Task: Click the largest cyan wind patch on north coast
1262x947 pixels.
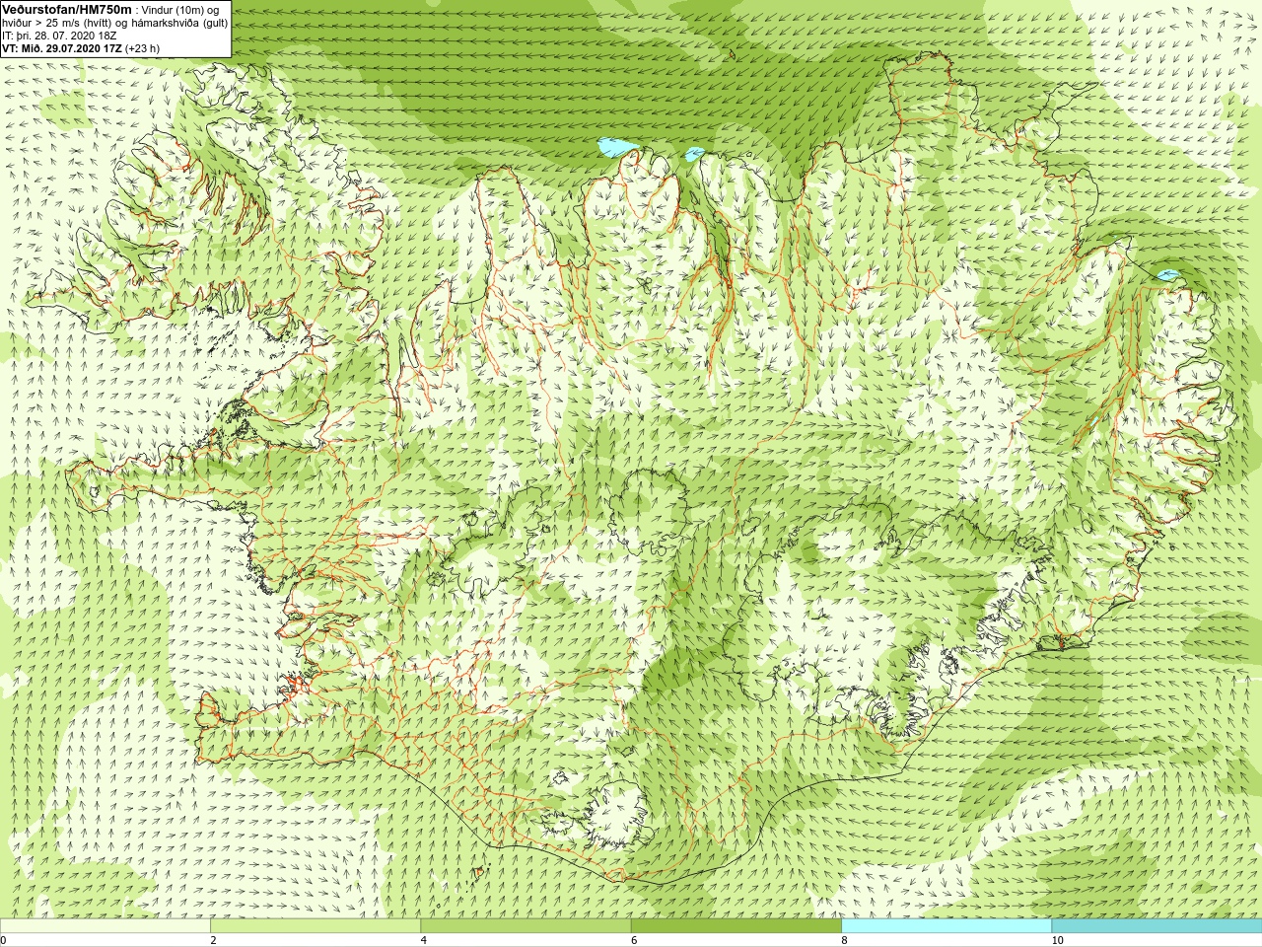Action: coord(617,148)
